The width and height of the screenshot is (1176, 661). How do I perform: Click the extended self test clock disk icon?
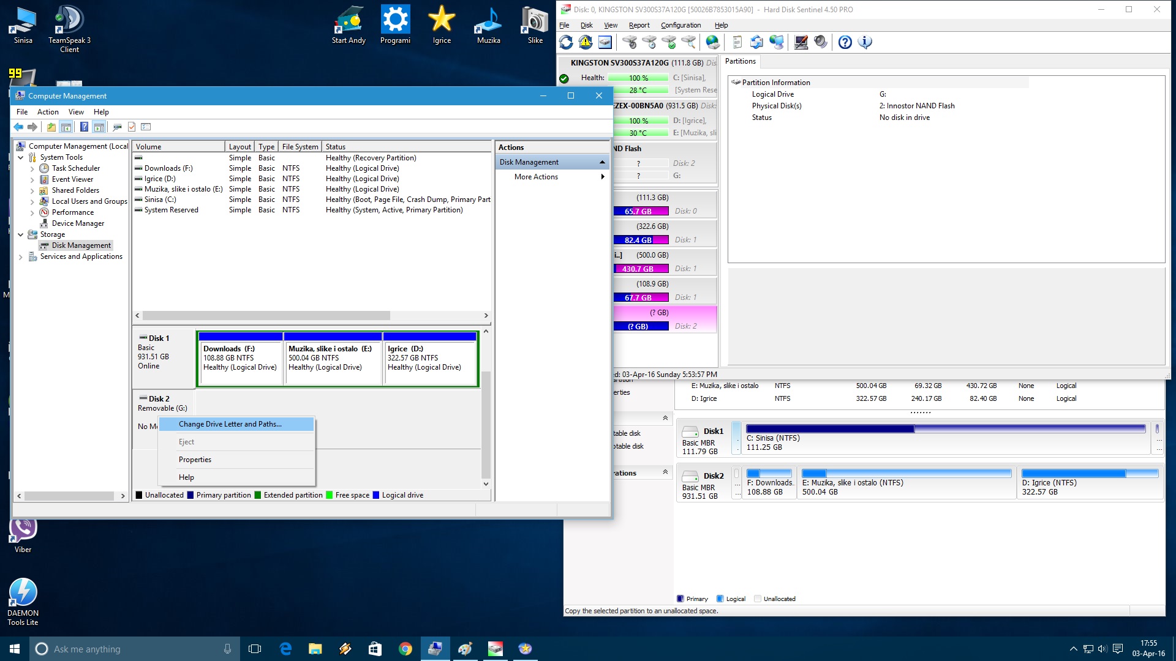(649, 42)
